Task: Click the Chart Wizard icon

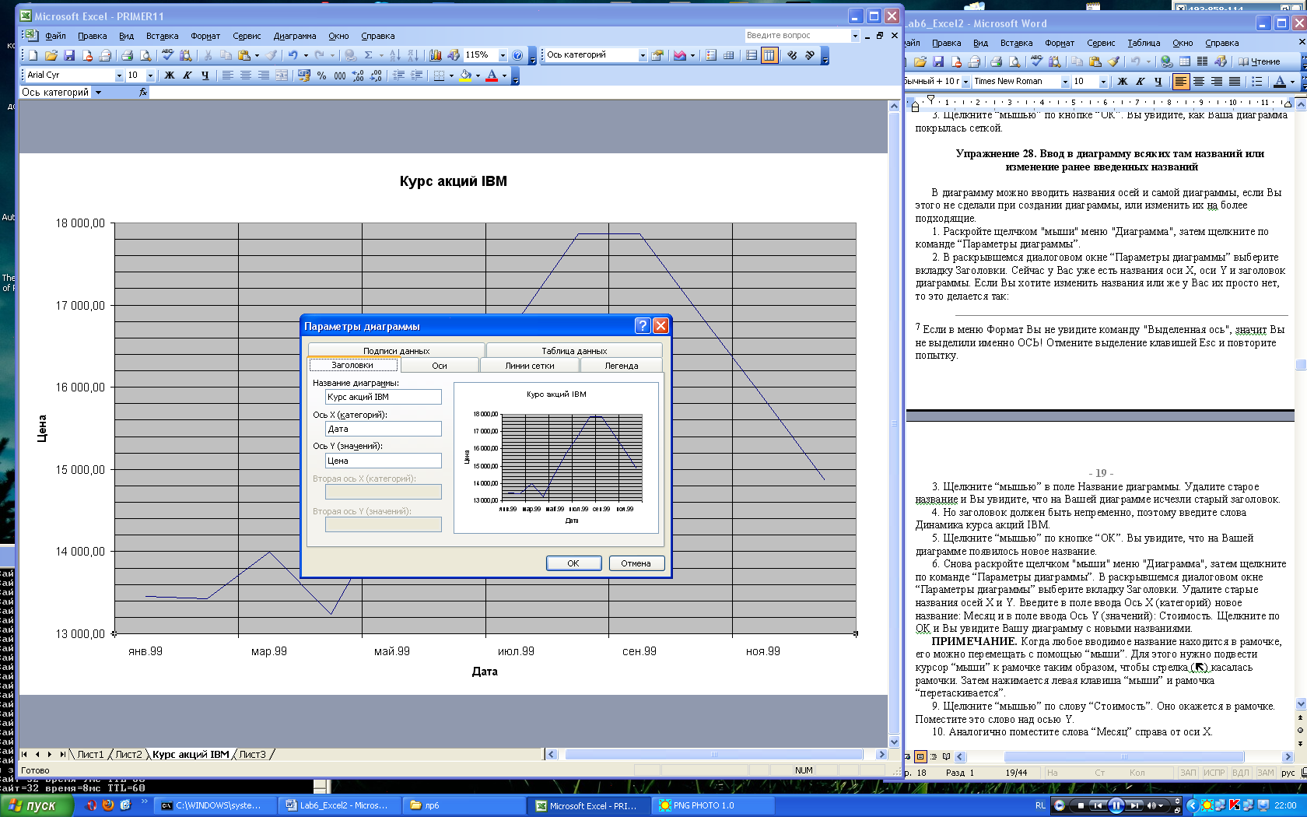Action: click(436, 55)
